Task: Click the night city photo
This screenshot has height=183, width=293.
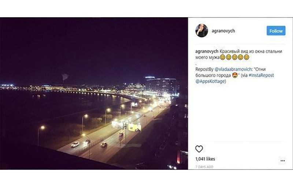Action: tap(94, 93)
